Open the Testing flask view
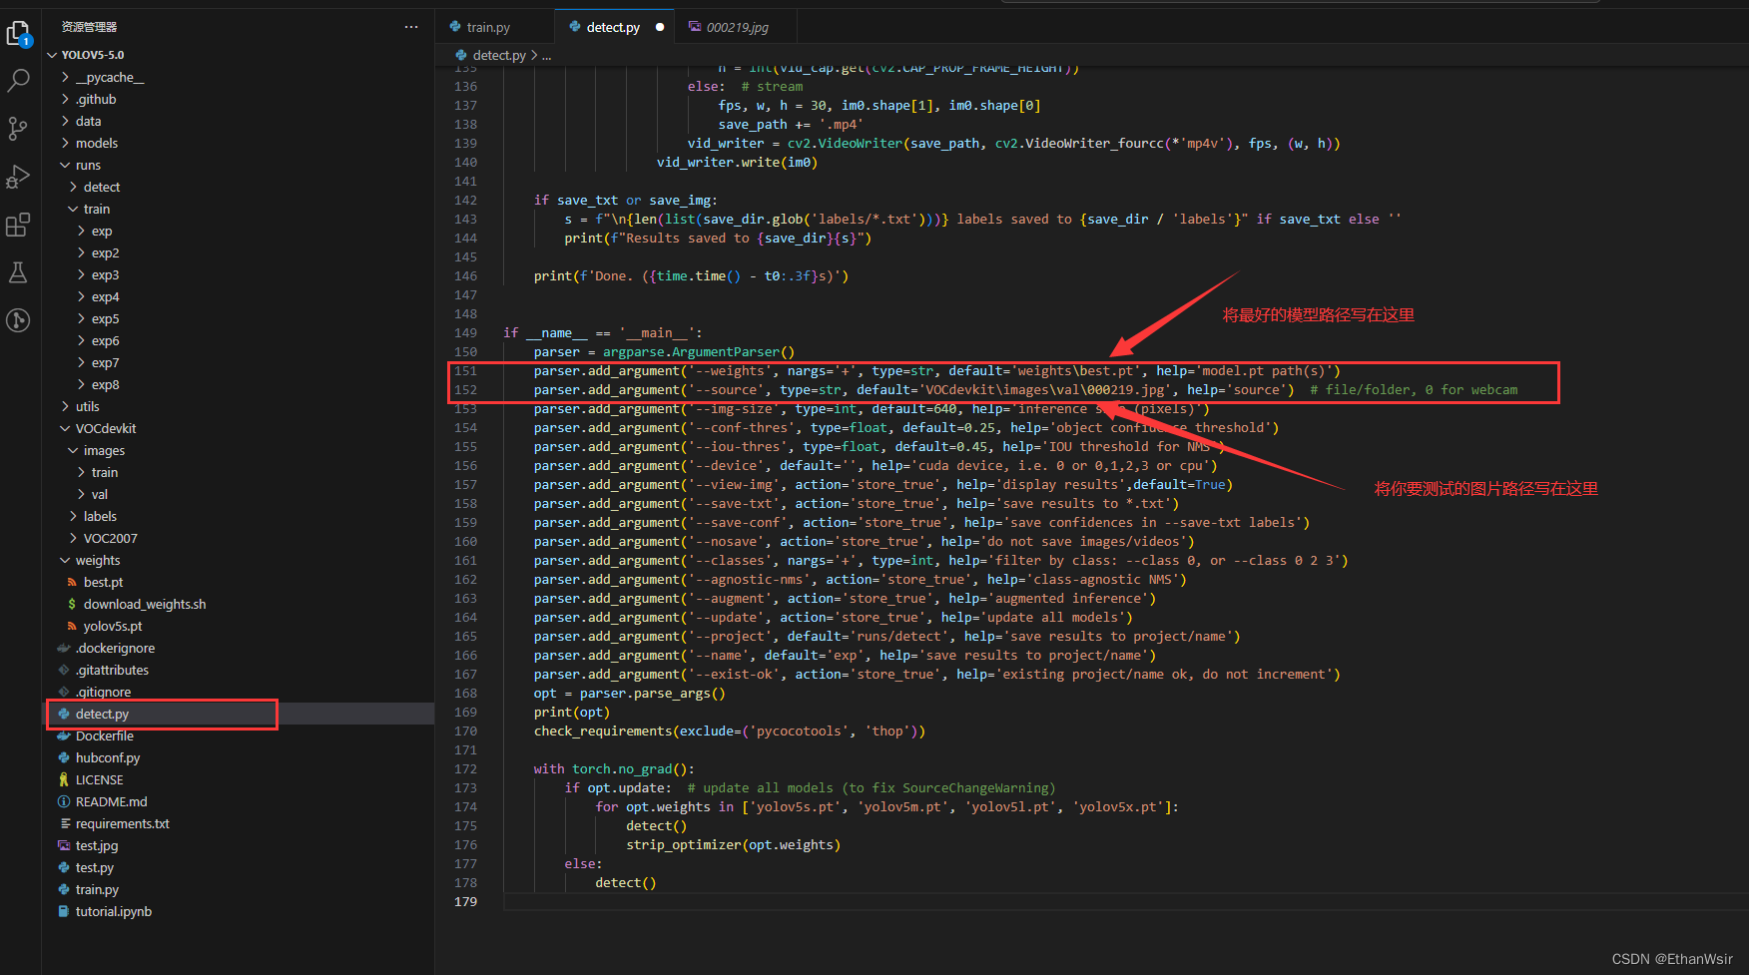This screenshot has height=975, width=1749. [x=18, y=272]
